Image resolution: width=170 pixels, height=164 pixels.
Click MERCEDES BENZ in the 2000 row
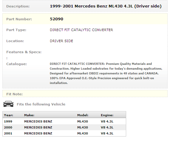click(38, 127)
